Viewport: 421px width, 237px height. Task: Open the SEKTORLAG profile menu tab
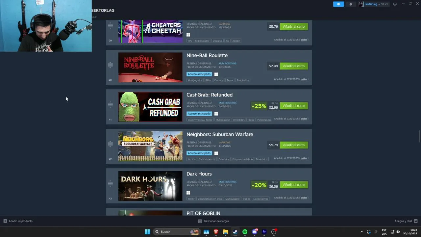click(x=103, y=11)
